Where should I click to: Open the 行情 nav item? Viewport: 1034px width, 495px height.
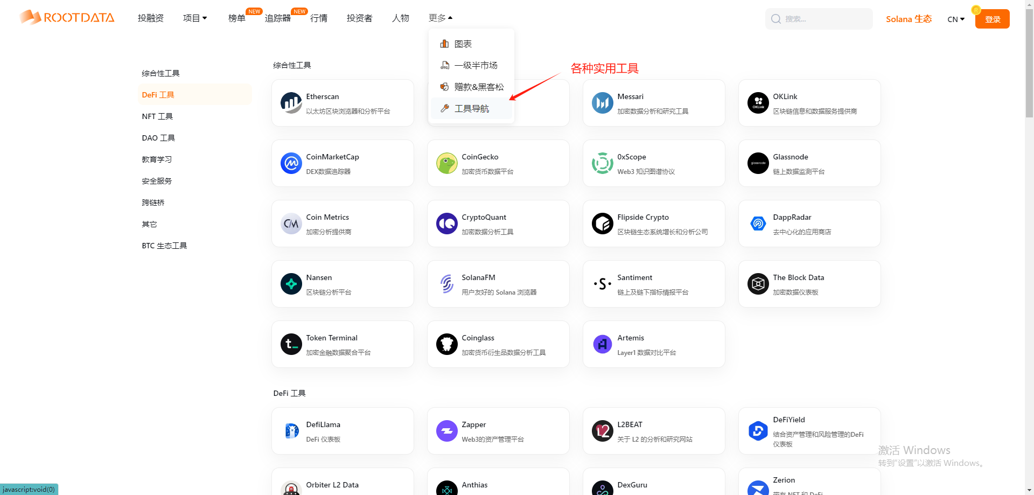tap(319, 18)
